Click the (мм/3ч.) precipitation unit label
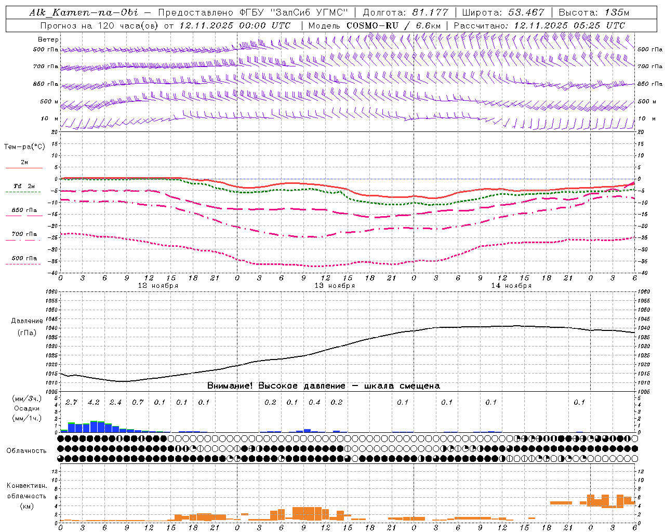665x532 pixels. (x=26, y=398)
